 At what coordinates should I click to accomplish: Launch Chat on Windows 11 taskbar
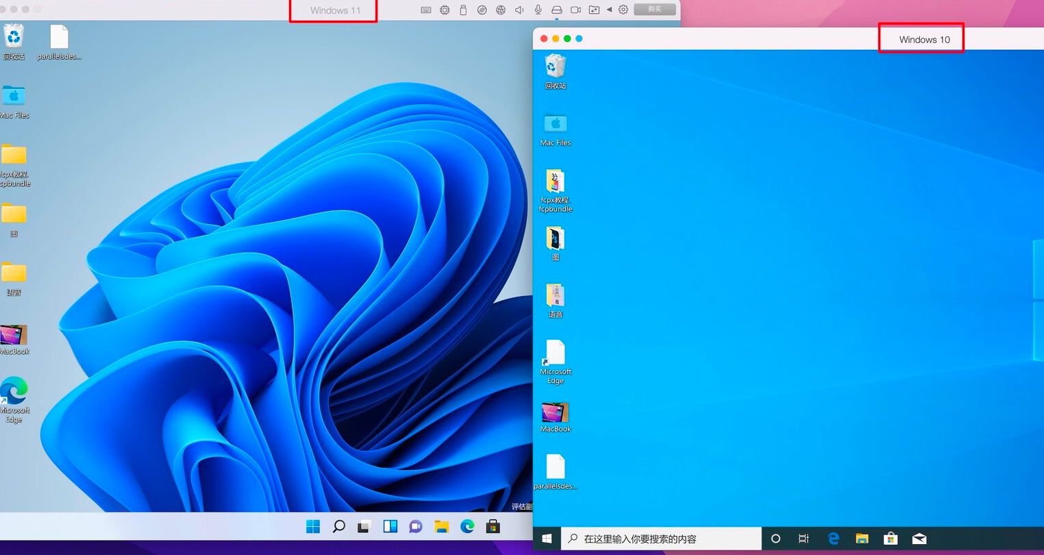click(x=416, y=526)
